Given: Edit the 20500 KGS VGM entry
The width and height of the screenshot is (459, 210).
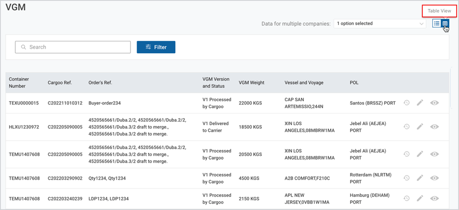Looking at the screenshot, I should [x=420, y=154].
